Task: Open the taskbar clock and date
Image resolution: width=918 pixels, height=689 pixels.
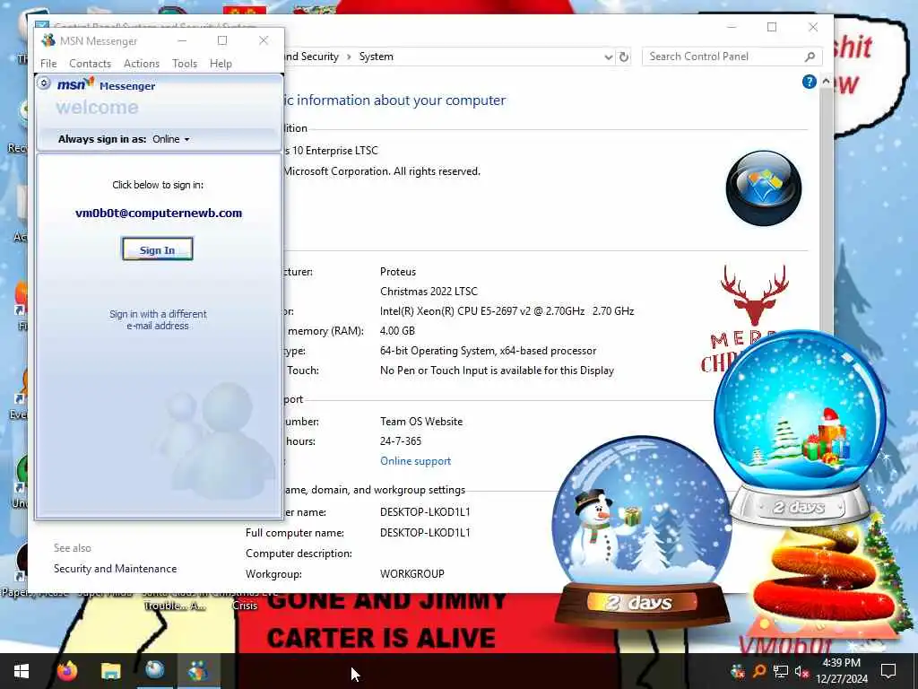Action: (x=842, y=671)
